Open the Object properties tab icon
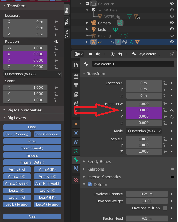The image size is (178, 222). pos(76,124)
